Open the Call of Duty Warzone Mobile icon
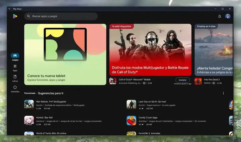This screenshot has height=142, width=241. point(113,81)
